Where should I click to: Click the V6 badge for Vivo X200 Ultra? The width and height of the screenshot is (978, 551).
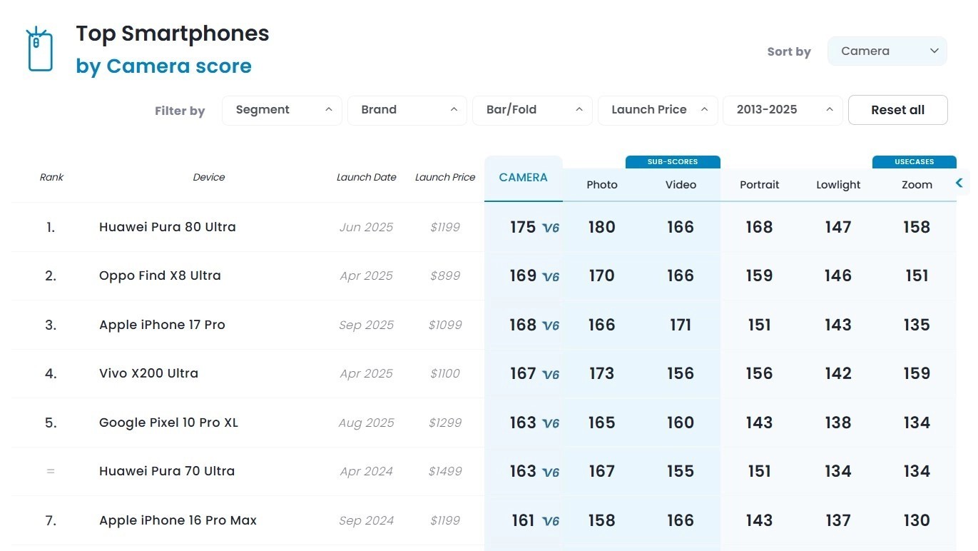[x=551, y=374]
